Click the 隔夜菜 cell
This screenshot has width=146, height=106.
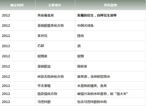[110, 66]
